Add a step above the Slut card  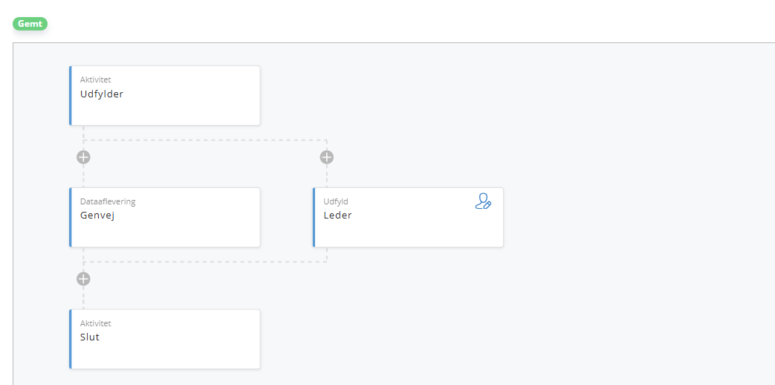(83, 279)
